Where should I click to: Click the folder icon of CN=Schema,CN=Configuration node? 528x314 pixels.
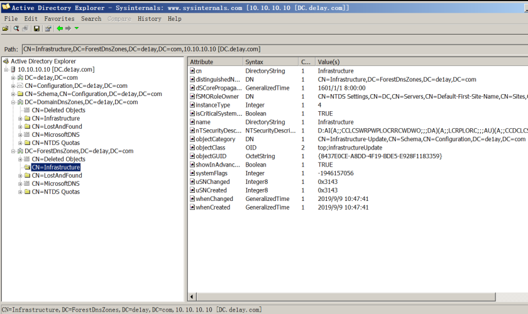[x=20, y=94]
